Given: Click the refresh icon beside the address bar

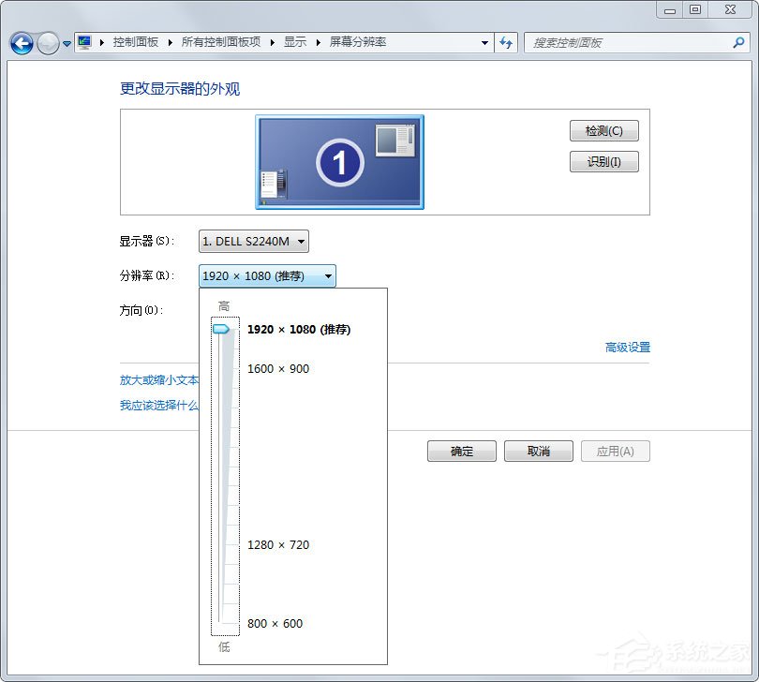Looking at the screenshot, I should click(506, 42).
